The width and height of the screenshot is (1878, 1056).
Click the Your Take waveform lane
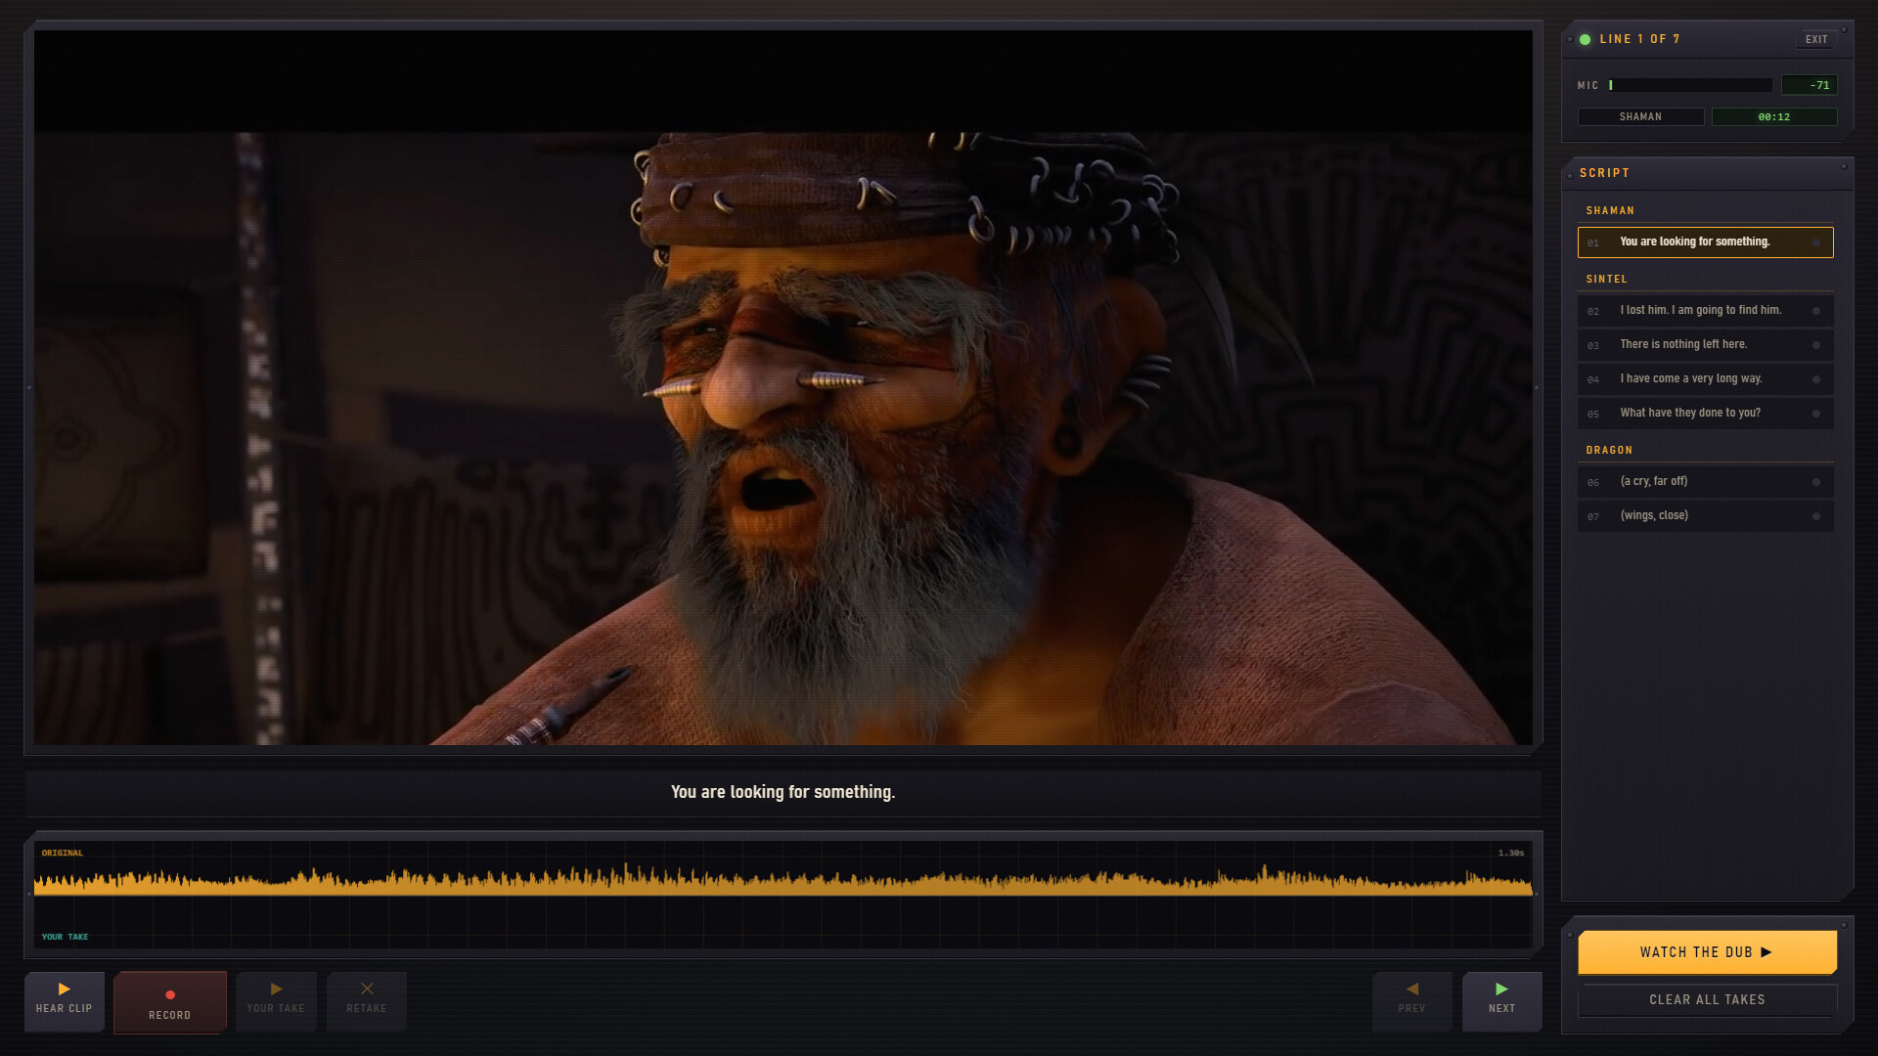782,923
